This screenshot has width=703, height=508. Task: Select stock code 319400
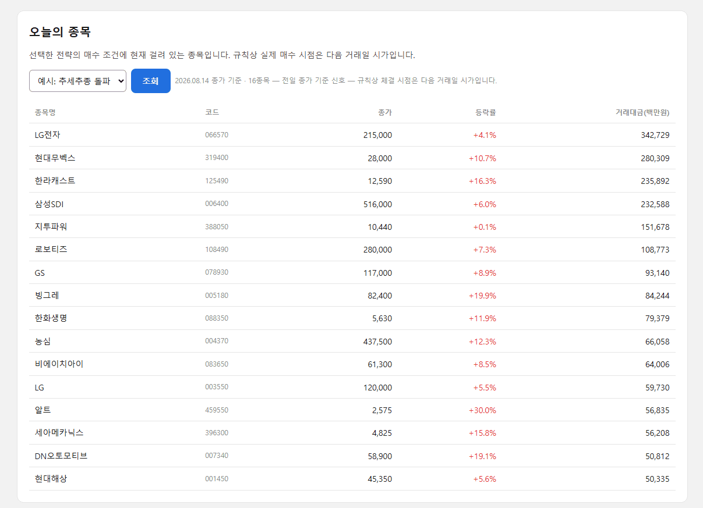pos(217,158)
